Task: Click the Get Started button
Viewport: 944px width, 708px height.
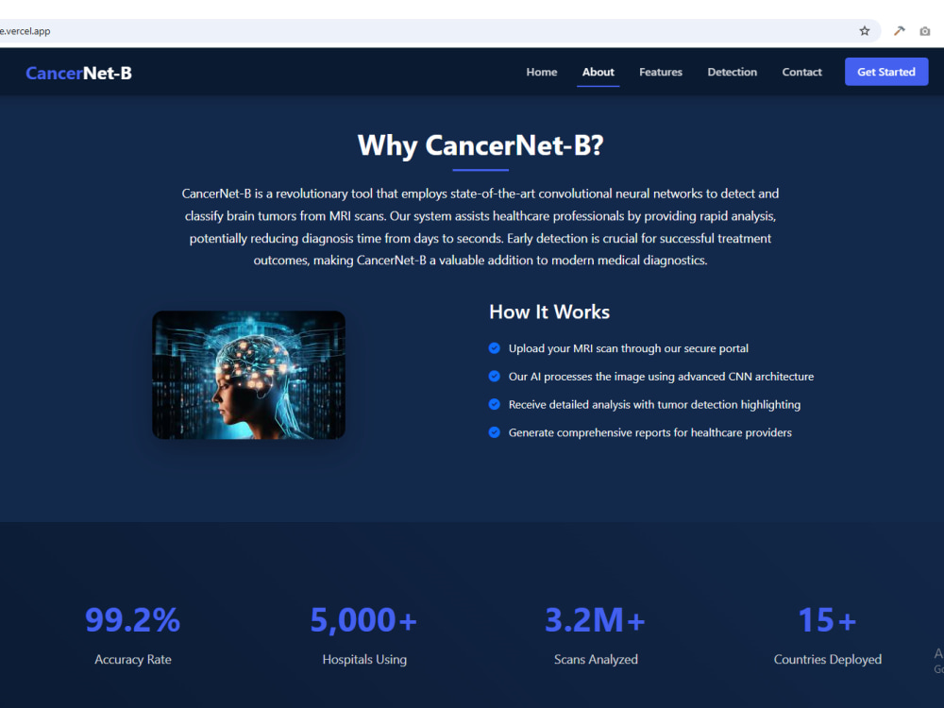Action: pyautogui.click(x=886, y=72)
